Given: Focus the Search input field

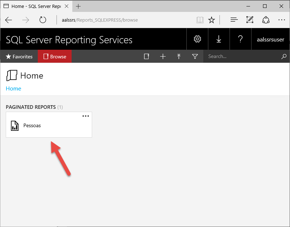Looking at the screenshot, I should click(x=242, y=56).
